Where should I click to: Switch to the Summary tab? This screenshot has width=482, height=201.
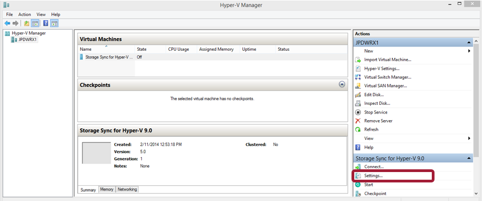coord(88,190)
